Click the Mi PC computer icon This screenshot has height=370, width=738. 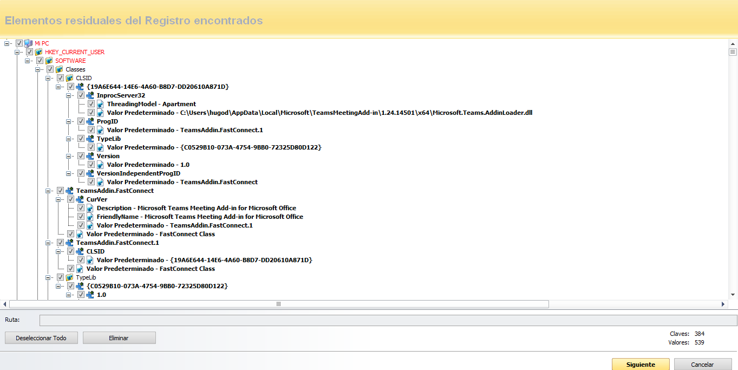[29, 43]
